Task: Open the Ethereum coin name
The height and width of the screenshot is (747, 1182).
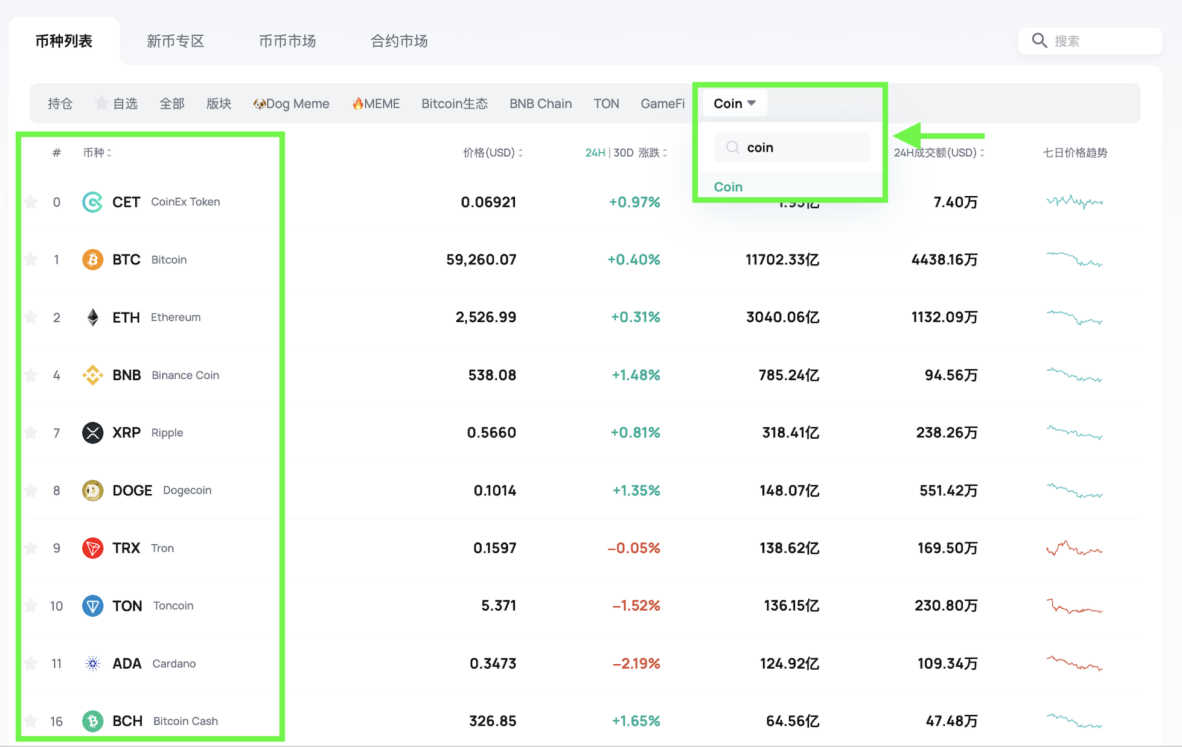Action: [176, 317]
